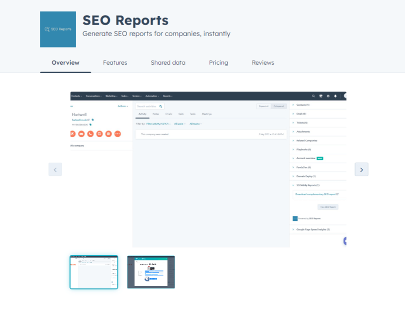Click the Search activities field
This screenshot has width=405, height=318.
[150, 106]
